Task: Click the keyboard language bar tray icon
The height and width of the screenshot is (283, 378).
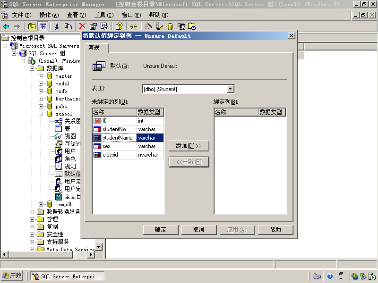Action: pyautogui.click(x=317, y=276)
